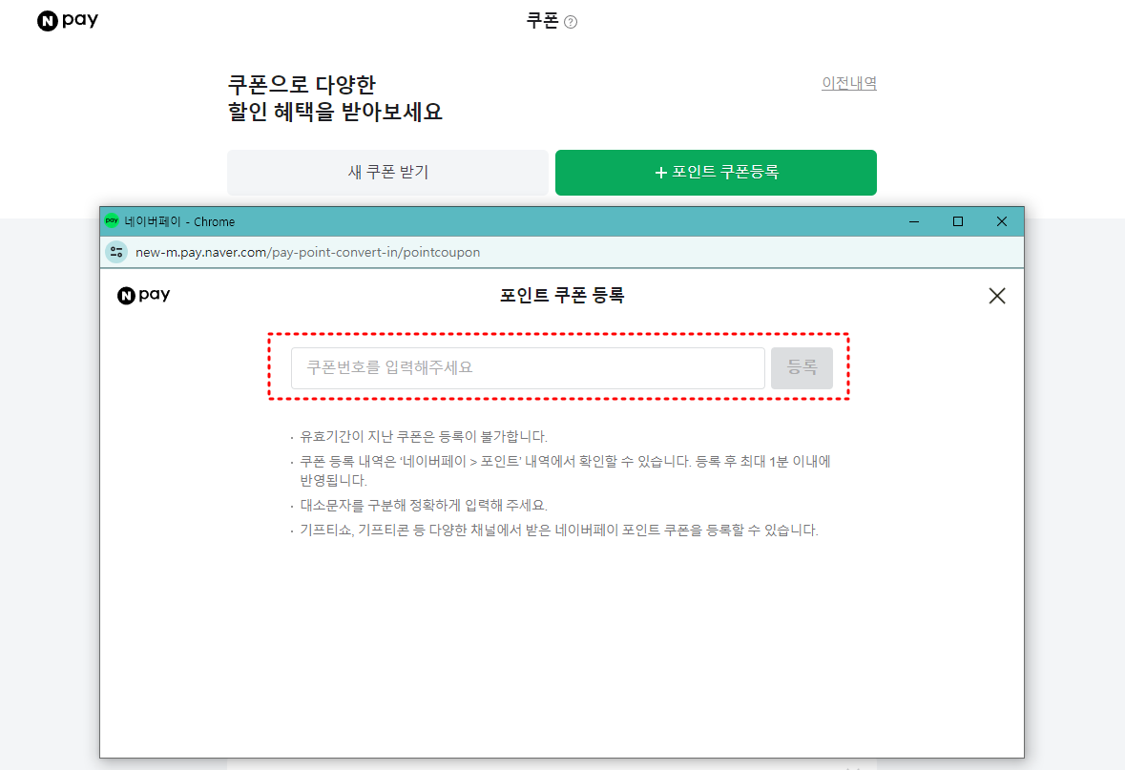Click the 쿠폰 등록 내역은 notice line
The height and width of the screenshot is (770, 1125).
[565, 470]
